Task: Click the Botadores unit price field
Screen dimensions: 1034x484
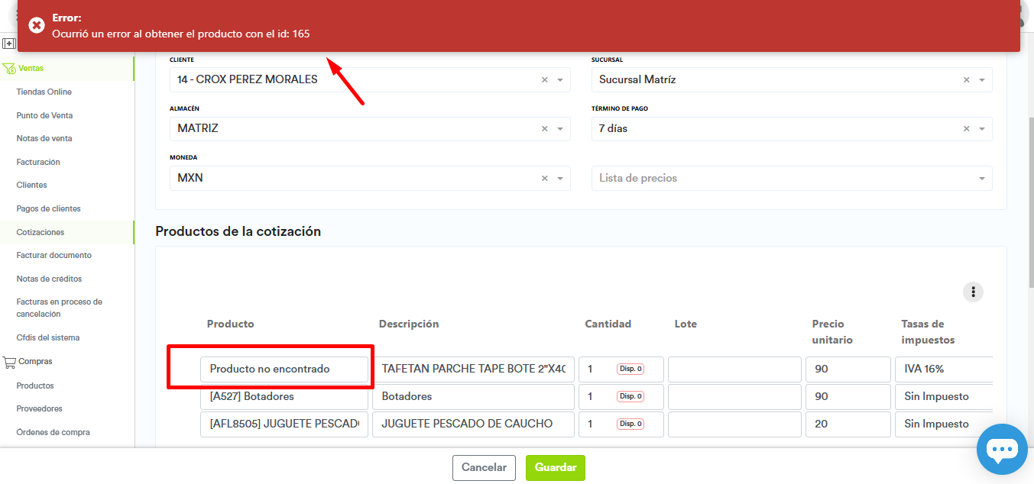Action: (x=848, y=396)
